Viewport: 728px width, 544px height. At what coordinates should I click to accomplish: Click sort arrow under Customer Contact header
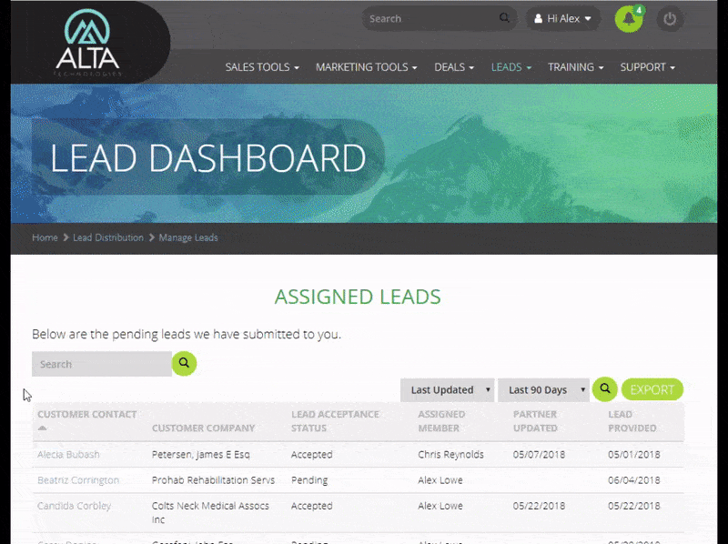(42, 428)
